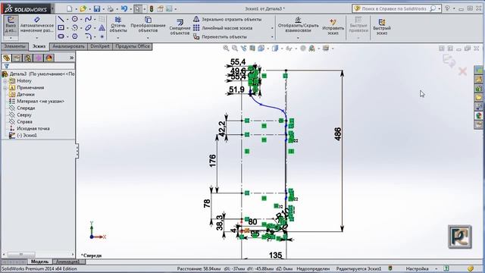Click Repair Sketch (Исправить эскиз)
The image size is (485, 273).
pos(333,27)
